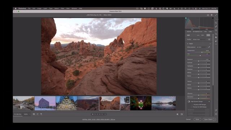The width and height of the screenshot is (231, 130).
Task: Open the Apple menu
Action: (16, 9)
